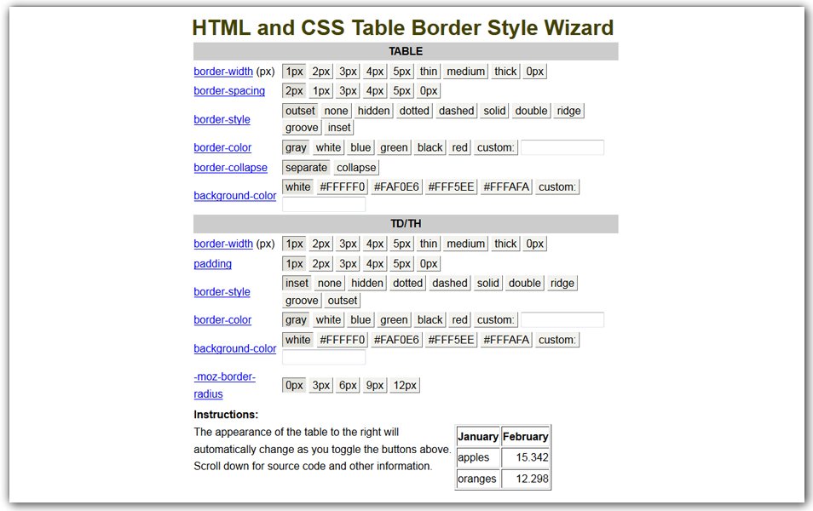Select the "thick" TABLE border-width
813x511 pixels.
tap(505, 71)
